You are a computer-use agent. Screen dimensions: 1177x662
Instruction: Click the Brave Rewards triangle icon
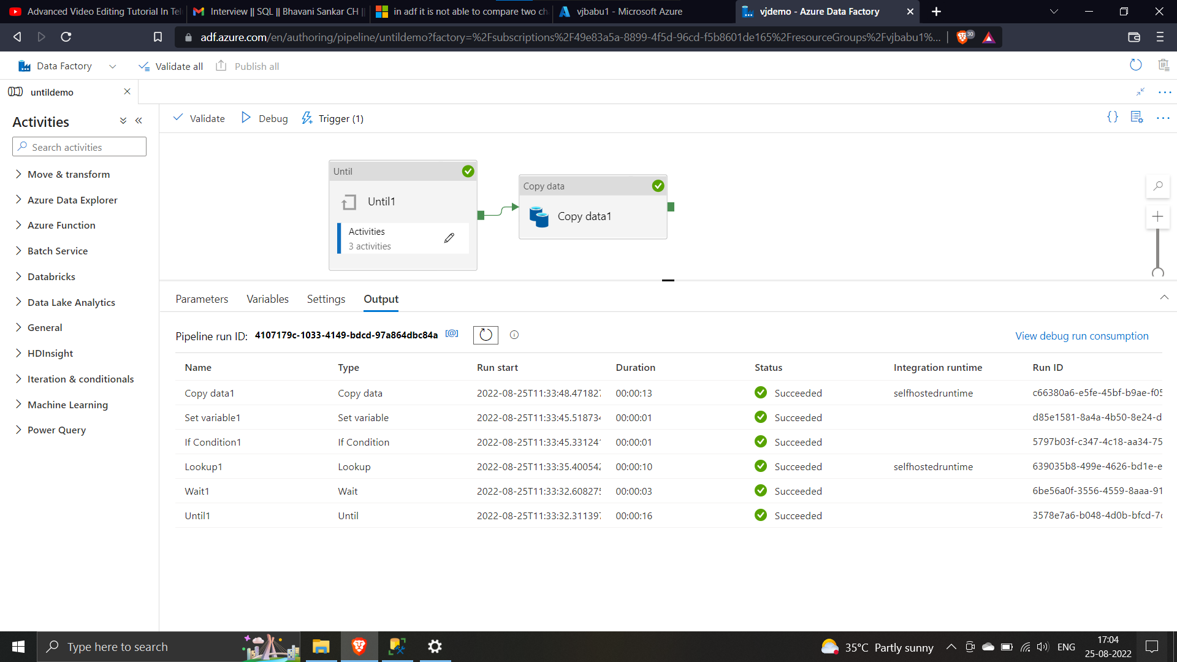click(989, 37)
